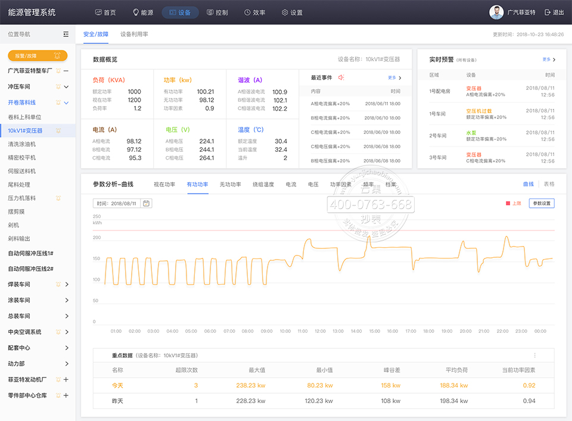Select the 曲线 curve view
The image size is (572, 421).
click(x=528, y=185)
